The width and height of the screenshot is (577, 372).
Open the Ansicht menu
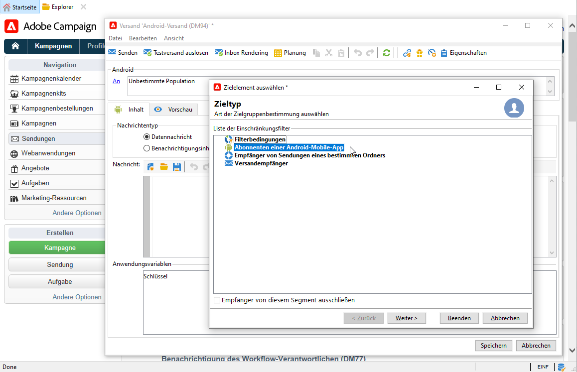coord(174,38)
